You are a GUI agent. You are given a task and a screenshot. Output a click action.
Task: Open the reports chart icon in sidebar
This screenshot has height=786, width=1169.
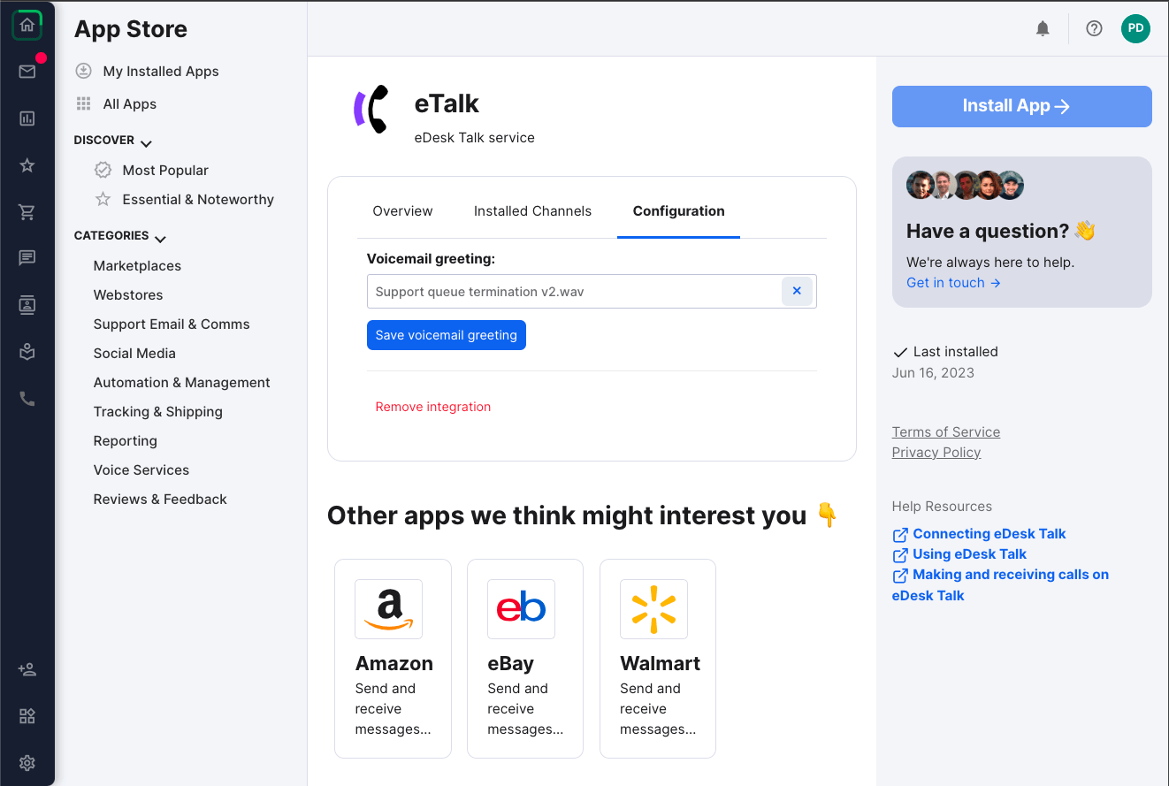click(27, 118)
